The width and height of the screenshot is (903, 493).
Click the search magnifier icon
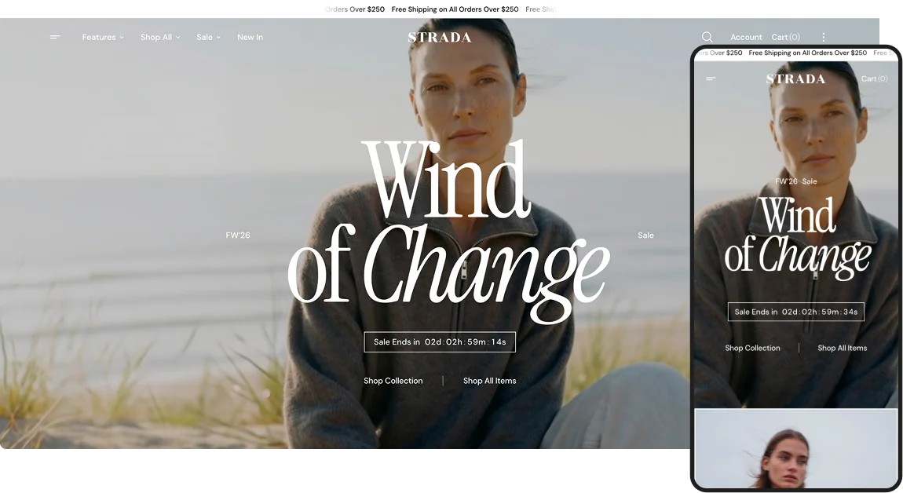707,37
